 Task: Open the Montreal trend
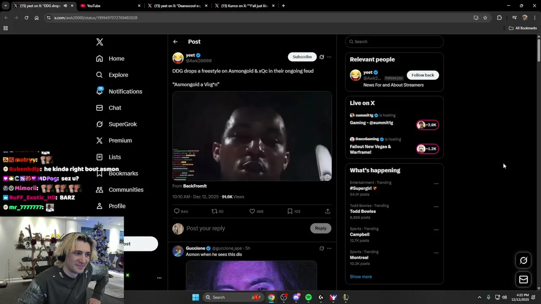[x=359, y=258]
